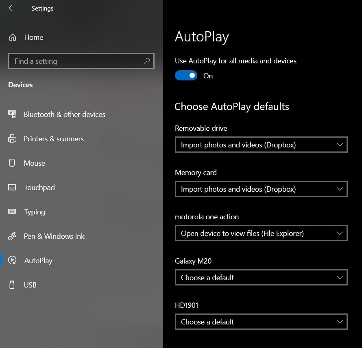Image resolution: width=362 pixels, height=348 pixels.
Task: Click the Find a setting search box
Action: 81,61
